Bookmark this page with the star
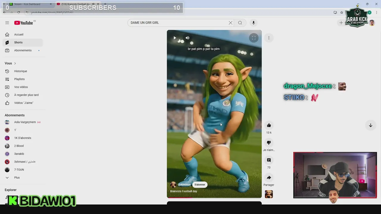This screenshot has width=381, height=214. (342, 12)
